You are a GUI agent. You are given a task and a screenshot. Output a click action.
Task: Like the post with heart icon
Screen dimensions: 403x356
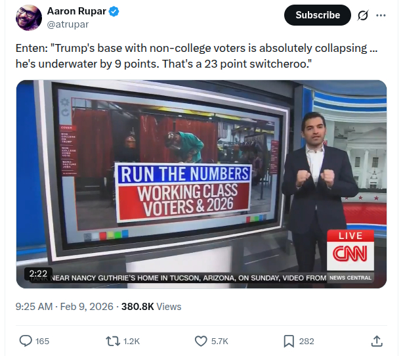click(x=201, y=341)
